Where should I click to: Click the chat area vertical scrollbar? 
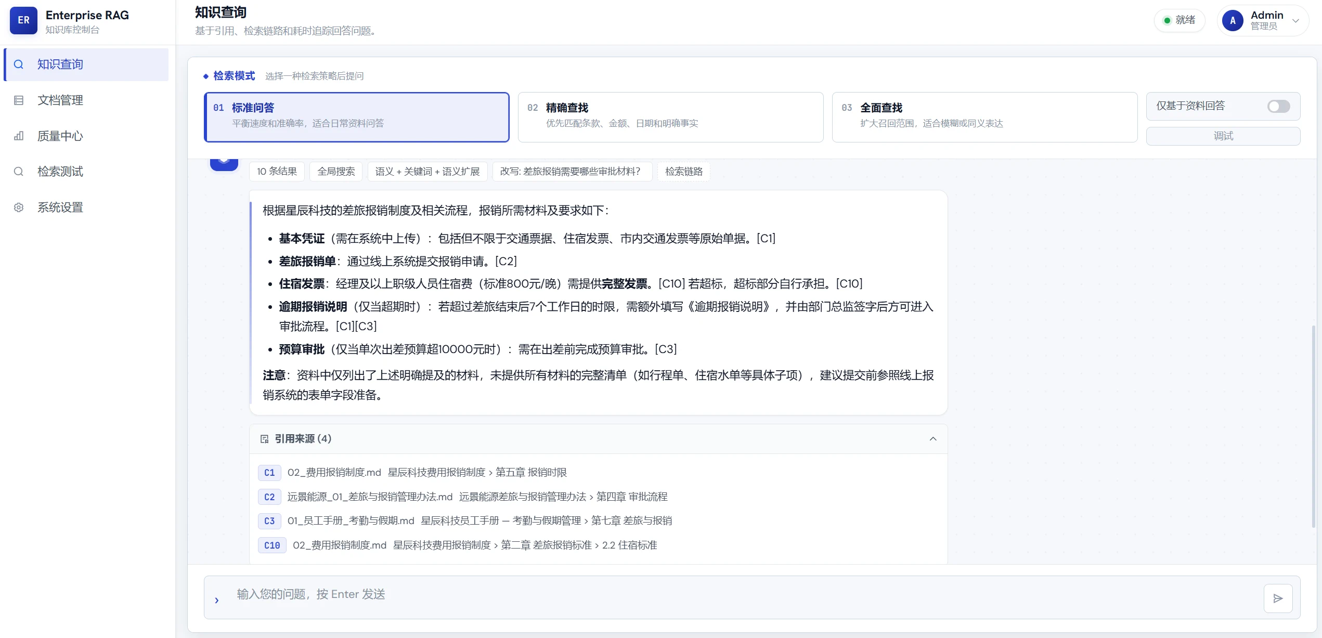point(1314,426)
